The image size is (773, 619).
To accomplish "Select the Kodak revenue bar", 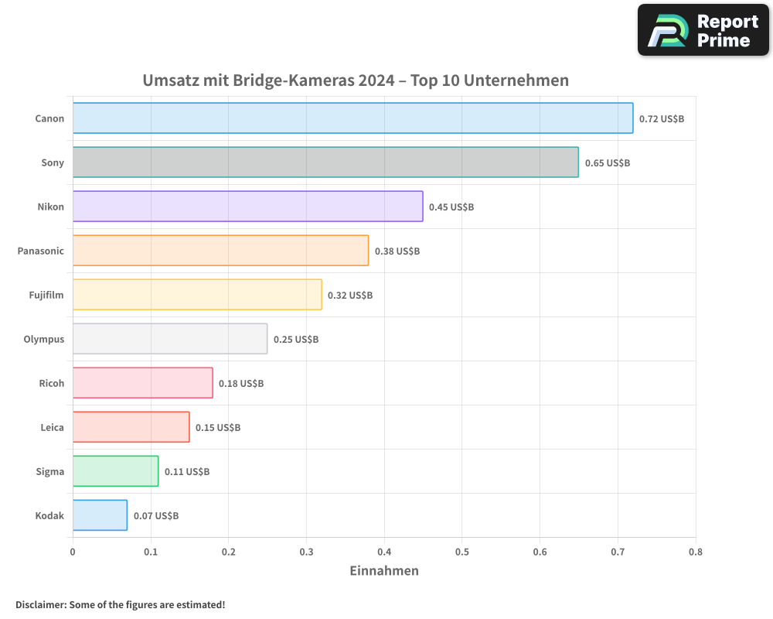I will 100,515.
